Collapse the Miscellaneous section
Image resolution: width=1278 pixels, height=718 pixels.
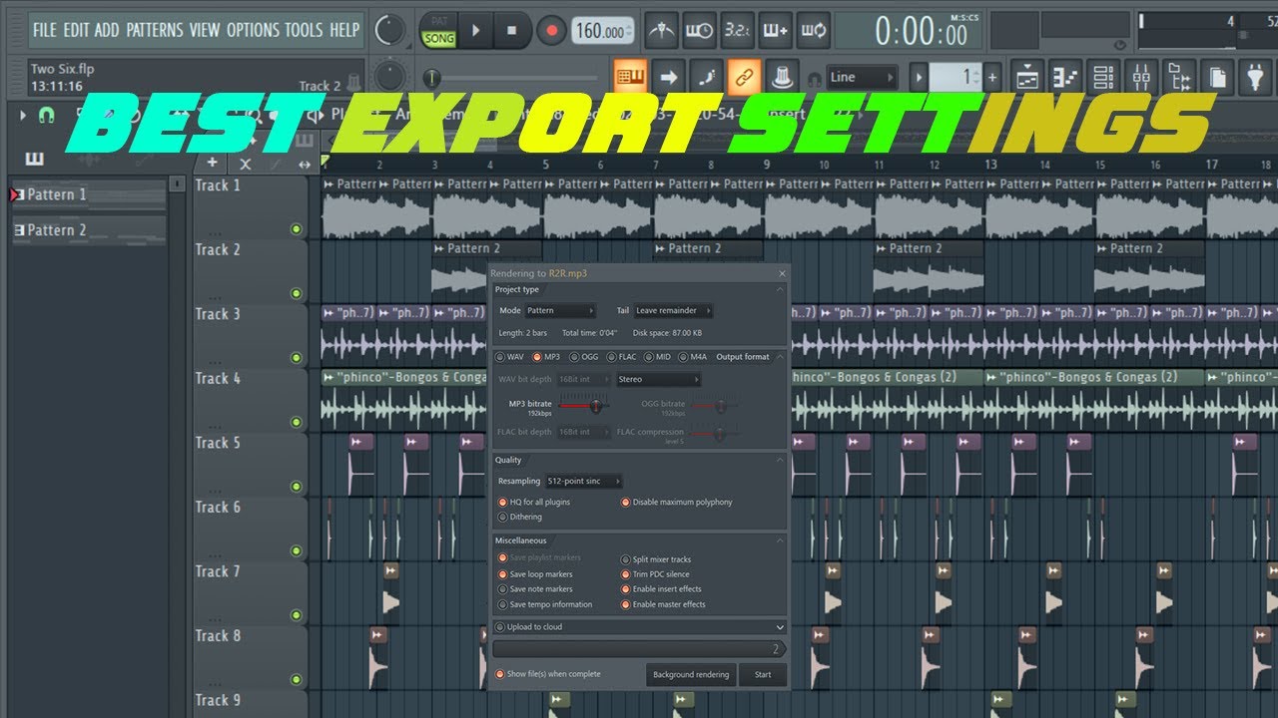[x=780, y=540]
